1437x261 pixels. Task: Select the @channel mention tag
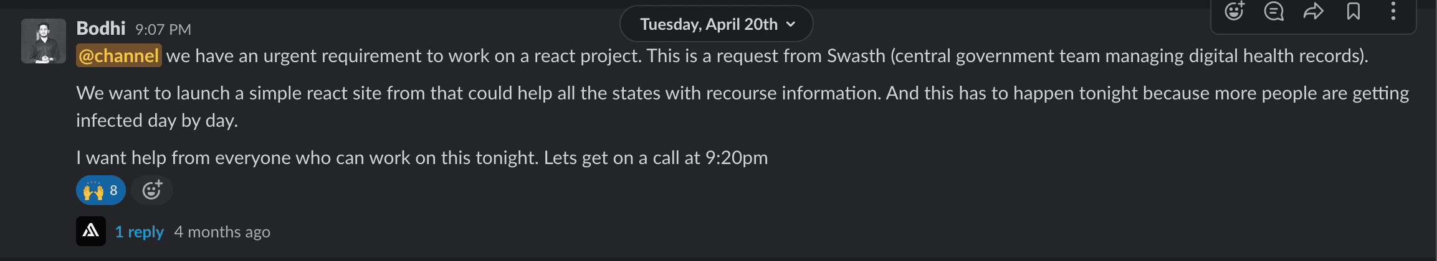click(x=119, y=56)
